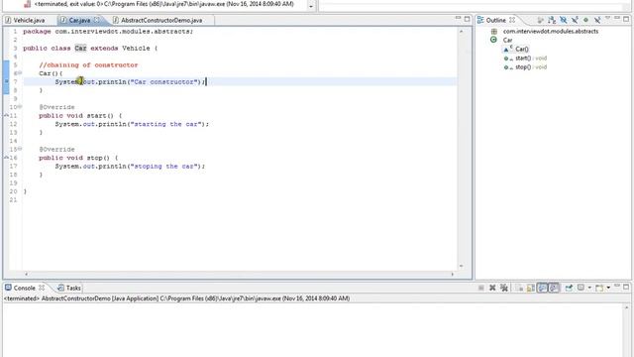Select the start() method in Outline

(531, 58)
